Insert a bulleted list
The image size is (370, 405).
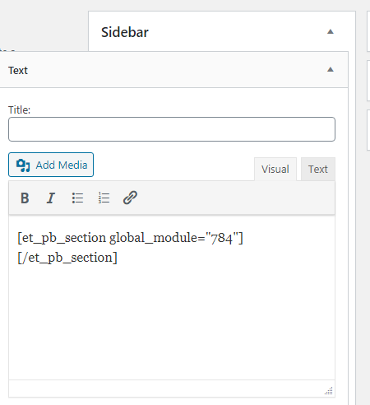tap(77, 198)
